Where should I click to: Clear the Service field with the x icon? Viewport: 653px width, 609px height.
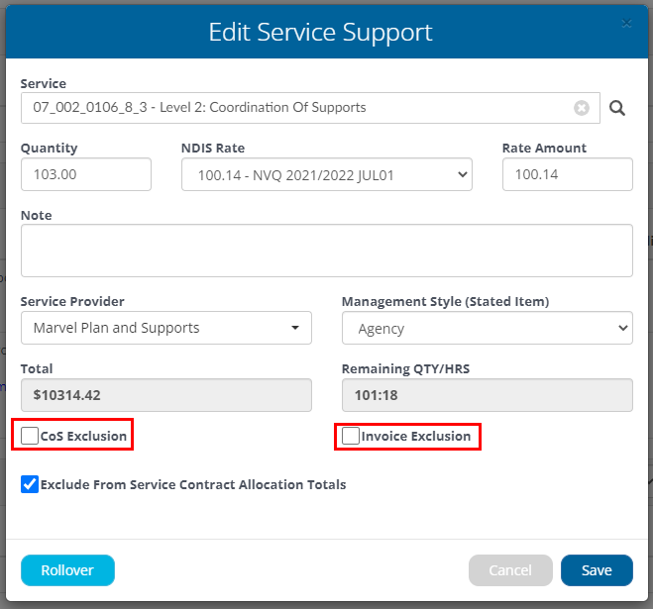(x=582, y=108)
